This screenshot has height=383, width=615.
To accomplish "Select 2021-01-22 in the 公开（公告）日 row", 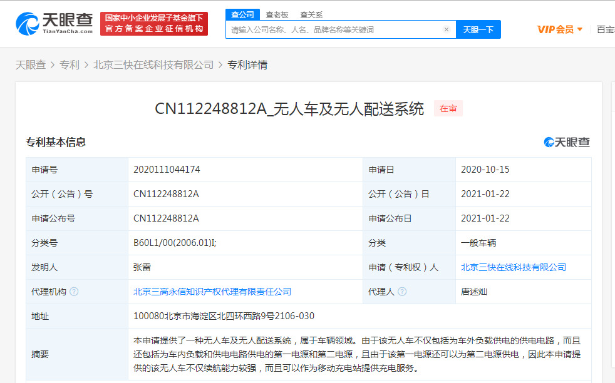I will pyautogui.click(x=485, y=194).
